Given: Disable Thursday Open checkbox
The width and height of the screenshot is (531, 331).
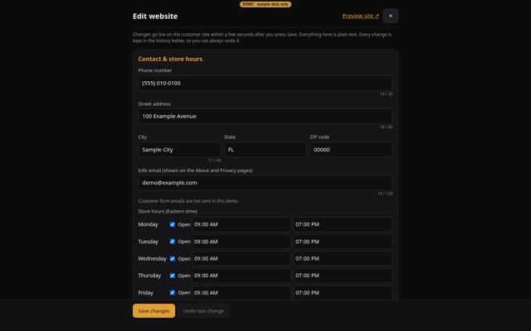Looking at the screenshot, I should coord(173,276).
